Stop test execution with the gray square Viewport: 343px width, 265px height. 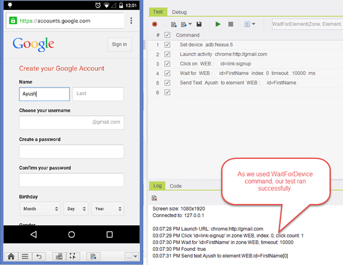(231, 24)
